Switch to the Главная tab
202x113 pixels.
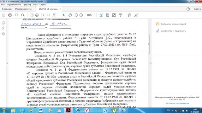pyautogui.click(x=7, y=9)
